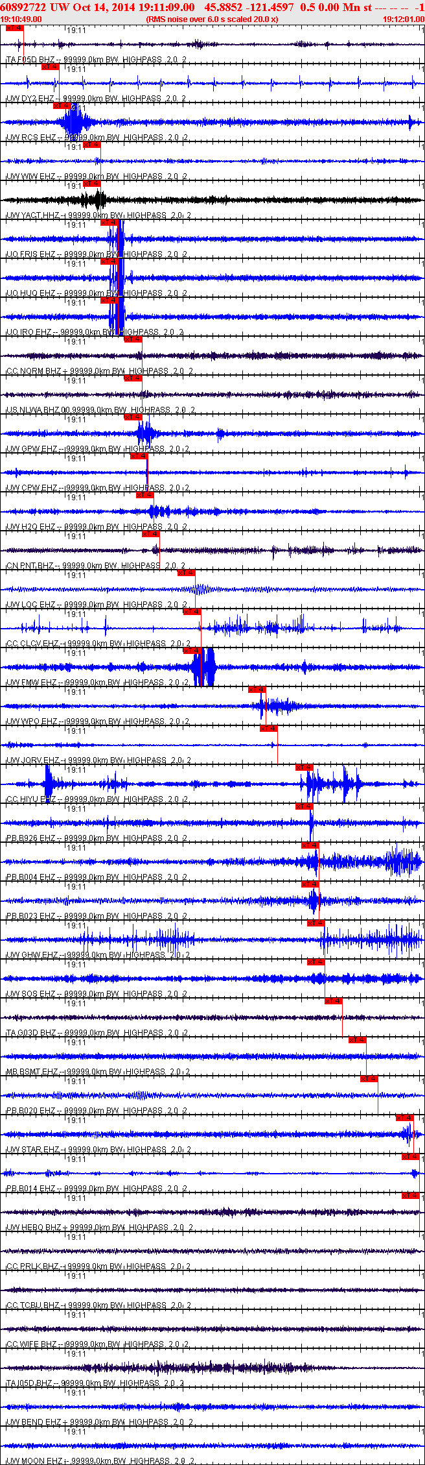Select the end time 19:12:01.00
This screenshot has width=425, height=1465.
point(404,19)
